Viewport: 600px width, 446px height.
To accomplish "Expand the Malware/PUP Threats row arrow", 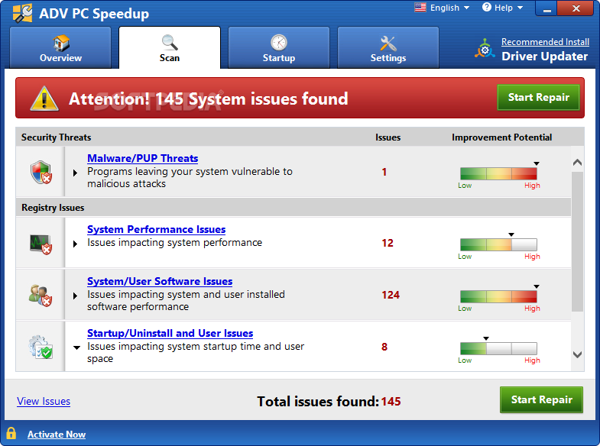I will point(76,173).
